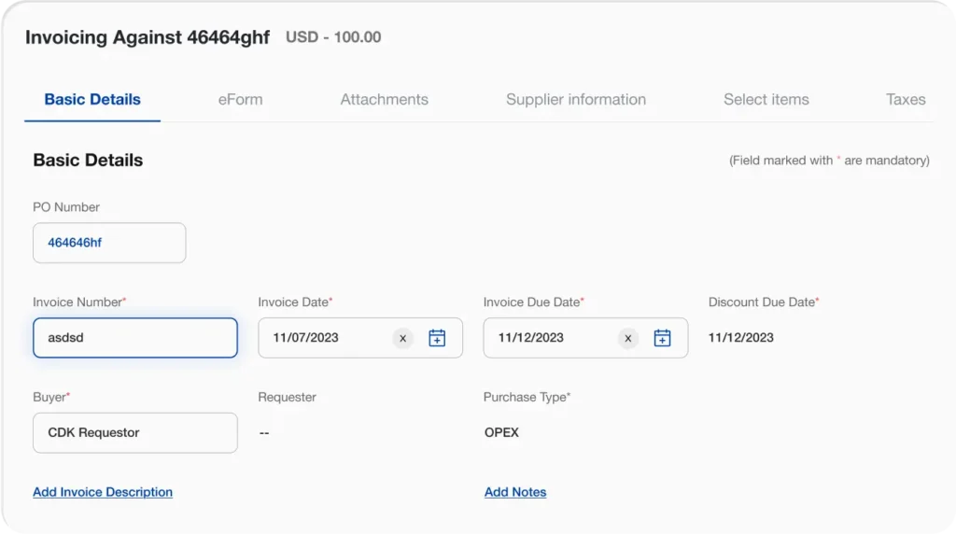956x534 pixels.
Task: Click the USD - 100.00 amount in header
Action: coord(333,37)
